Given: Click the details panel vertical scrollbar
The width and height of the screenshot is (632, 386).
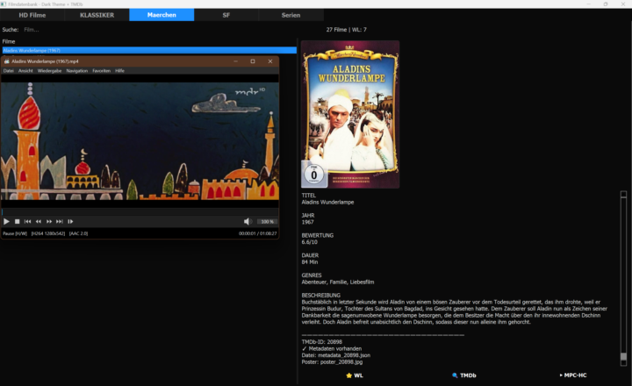Looking at the screenshot, I should point(623,279).
